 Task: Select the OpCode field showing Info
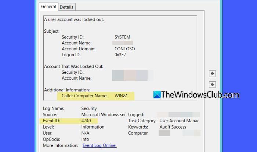(x=85, y=140)
